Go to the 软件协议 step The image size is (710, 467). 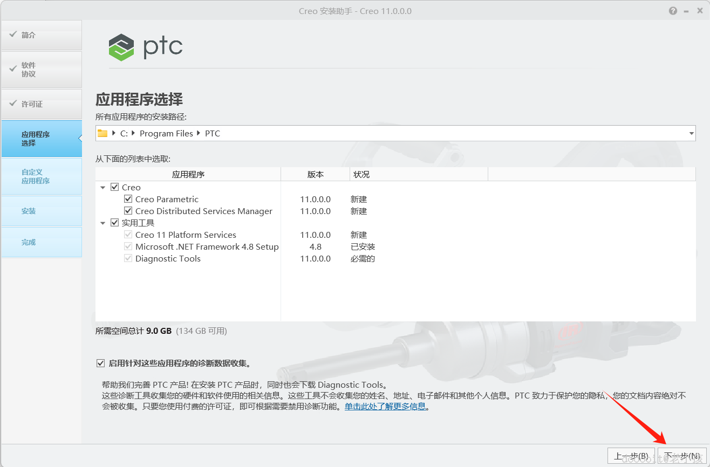[x=42, y=70]
